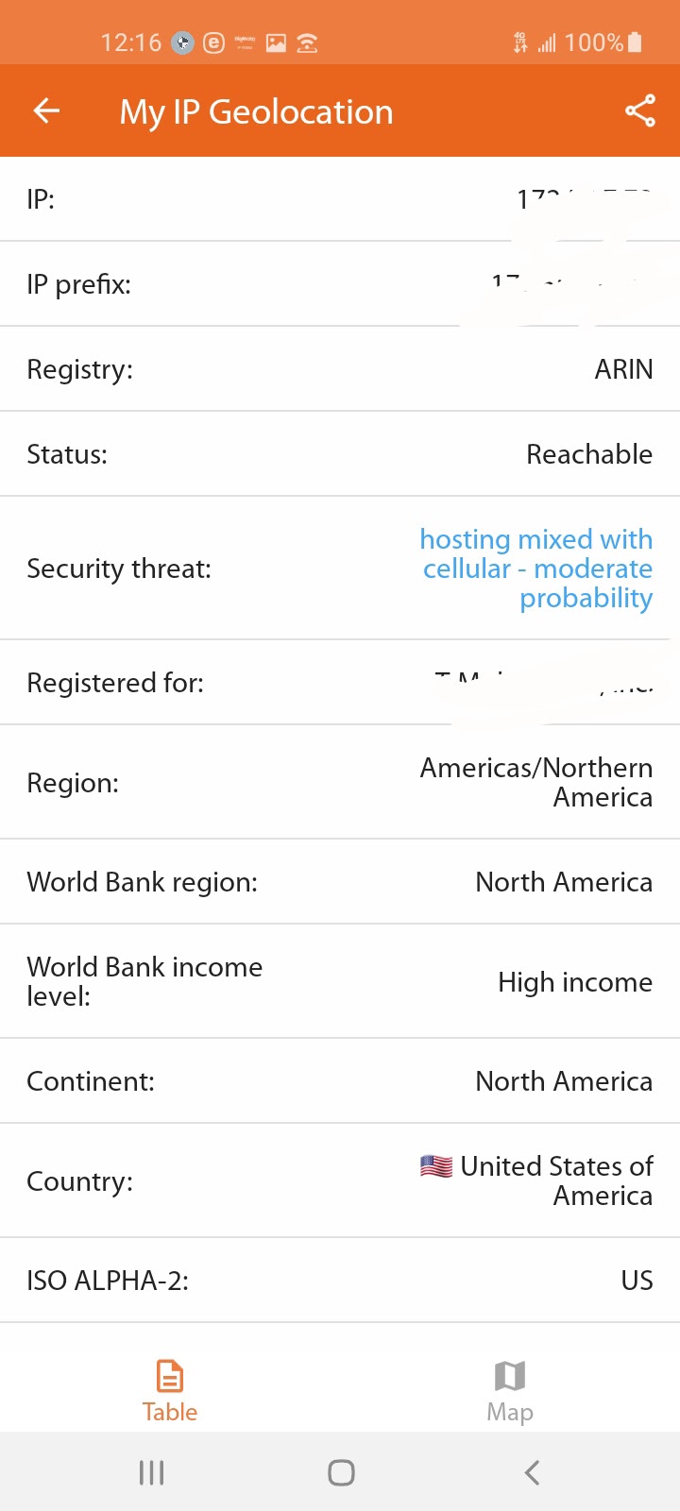Tap the Table document icon
The image size is (680, 1511).
click(x=170, y=1376)
